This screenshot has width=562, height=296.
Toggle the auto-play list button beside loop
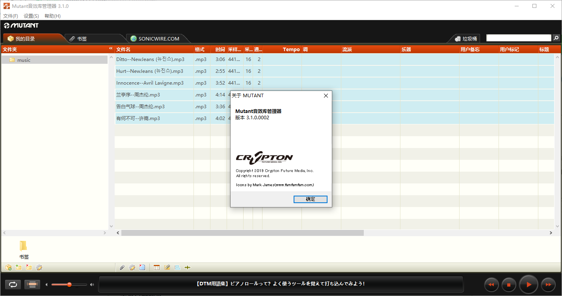coord(32,285)
